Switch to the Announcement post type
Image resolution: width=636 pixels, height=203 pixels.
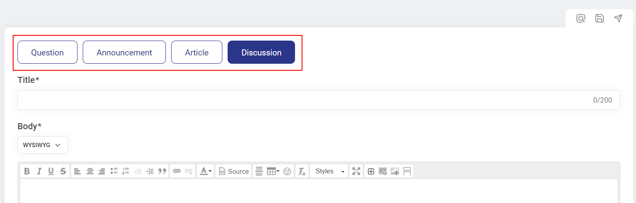click(x=124, y=52)
